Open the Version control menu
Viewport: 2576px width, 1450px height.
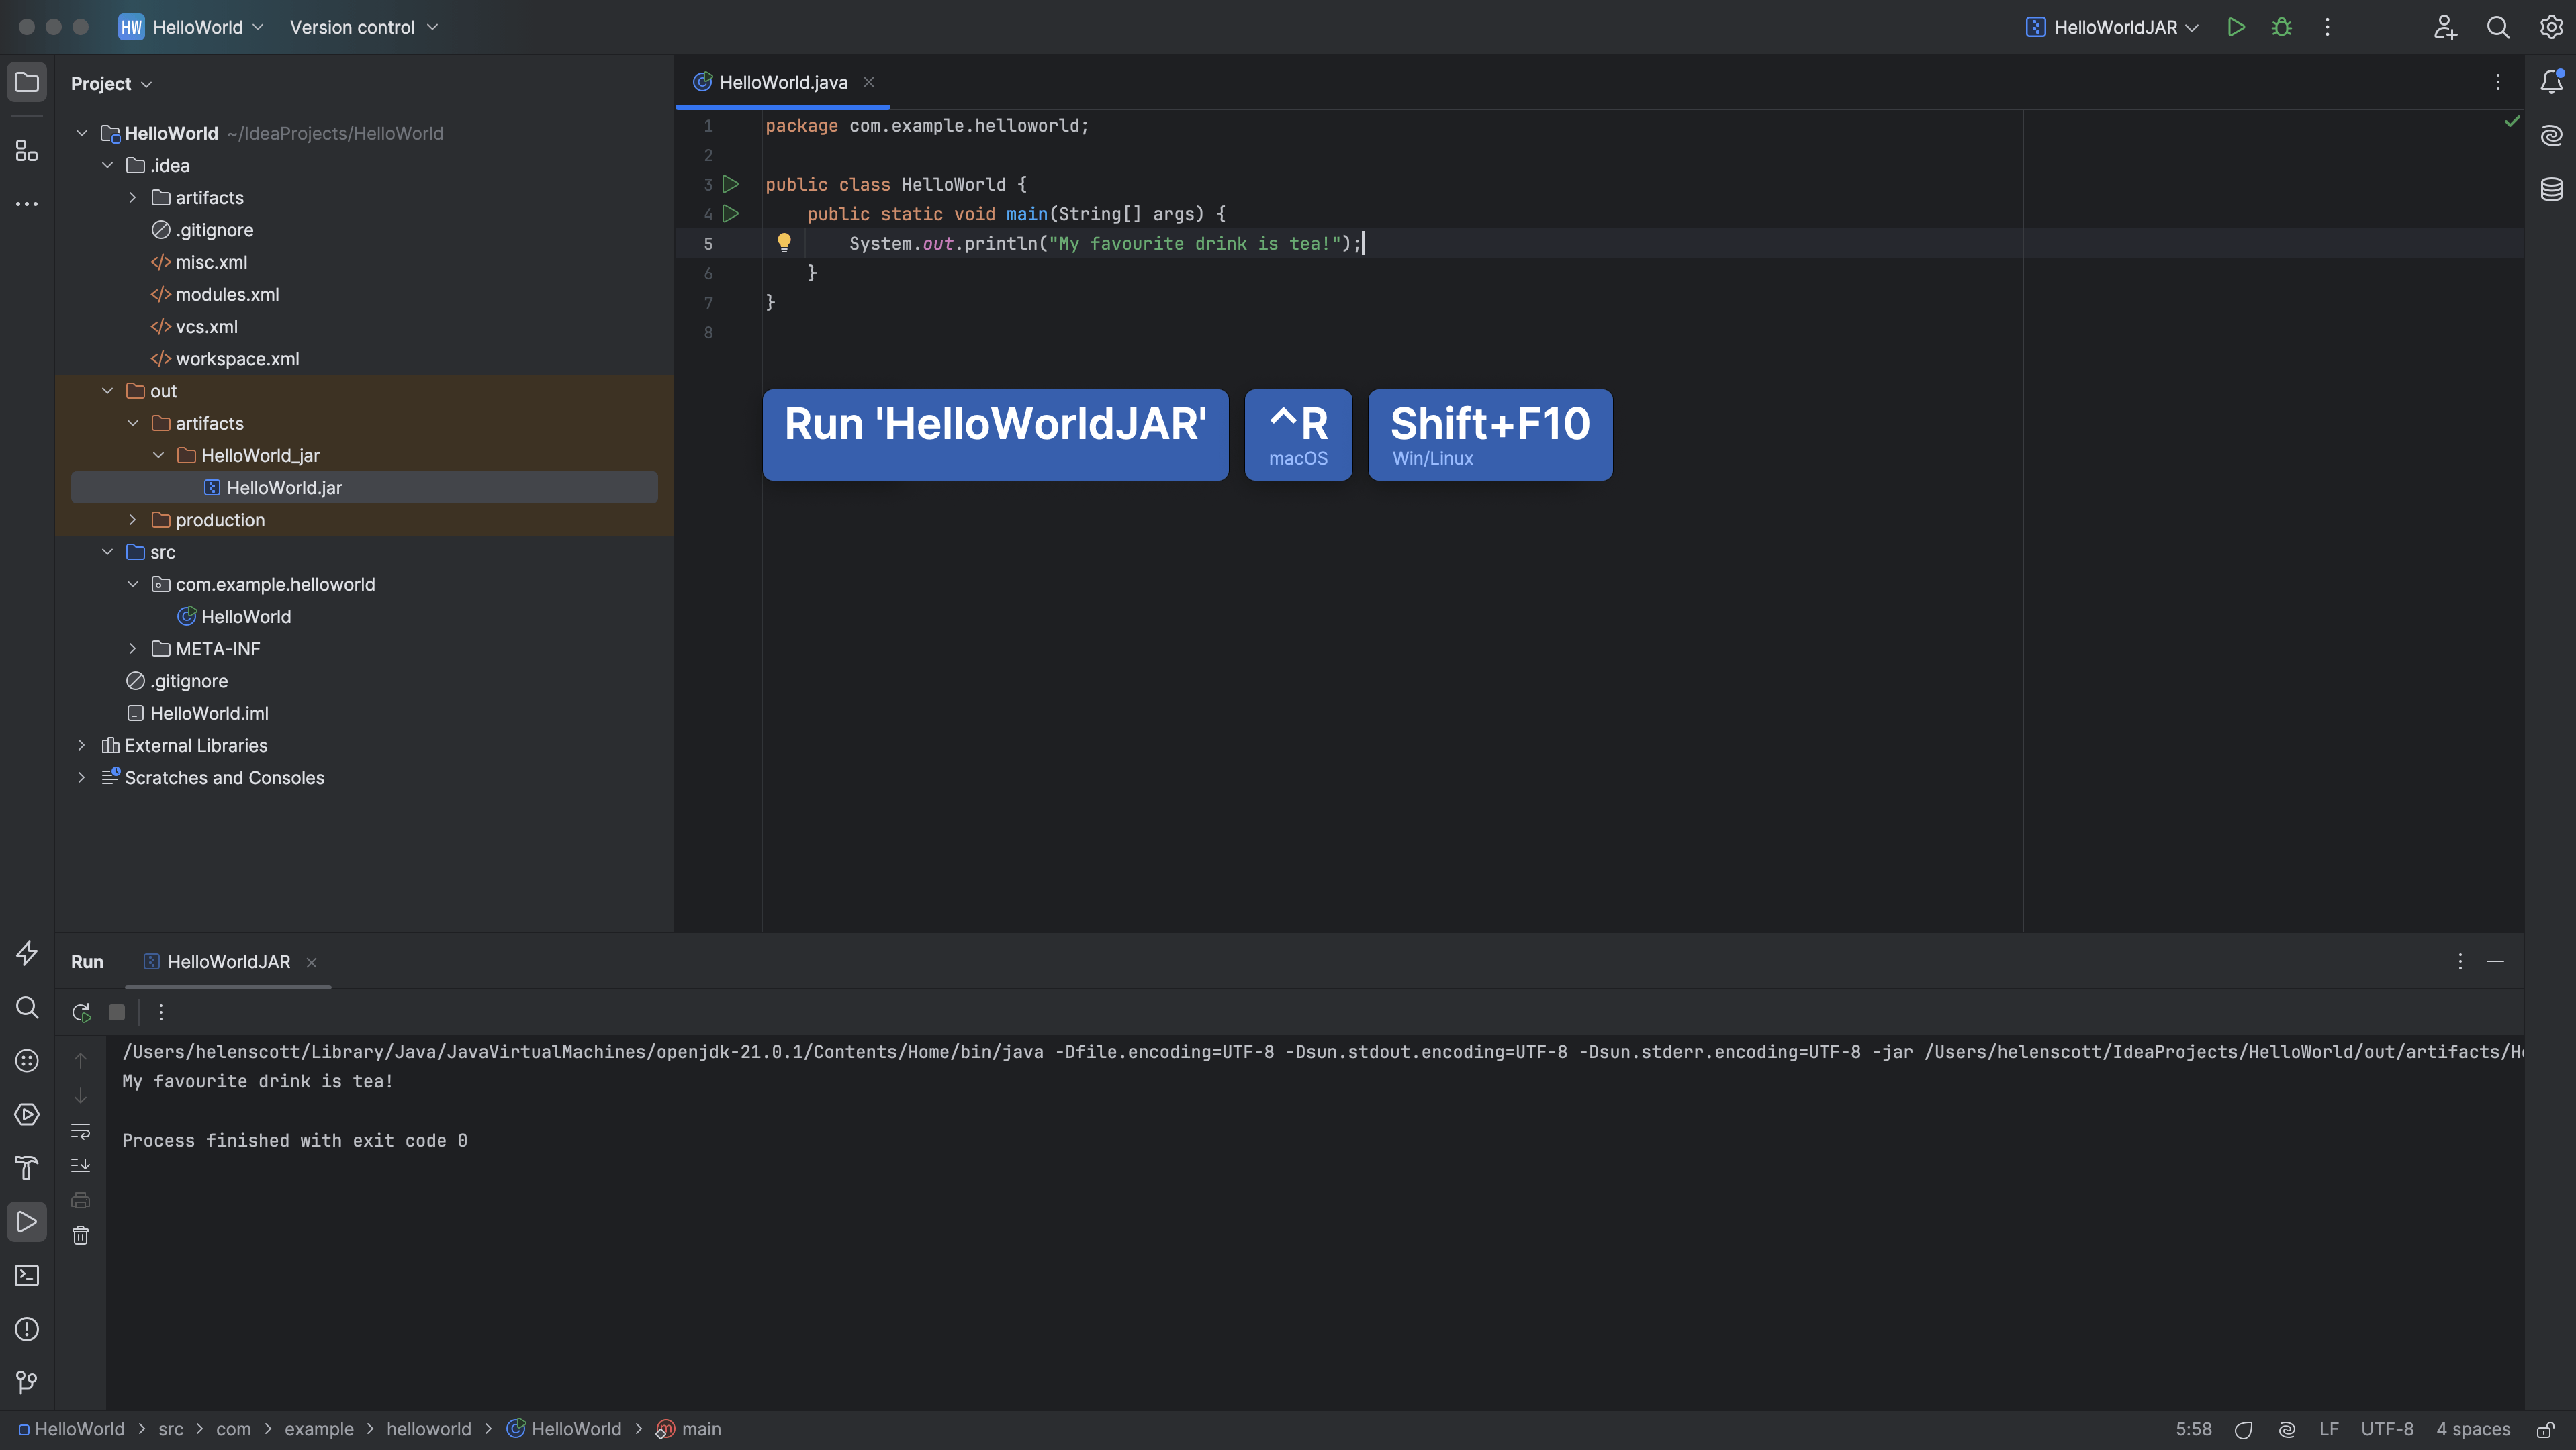(363, 27)
